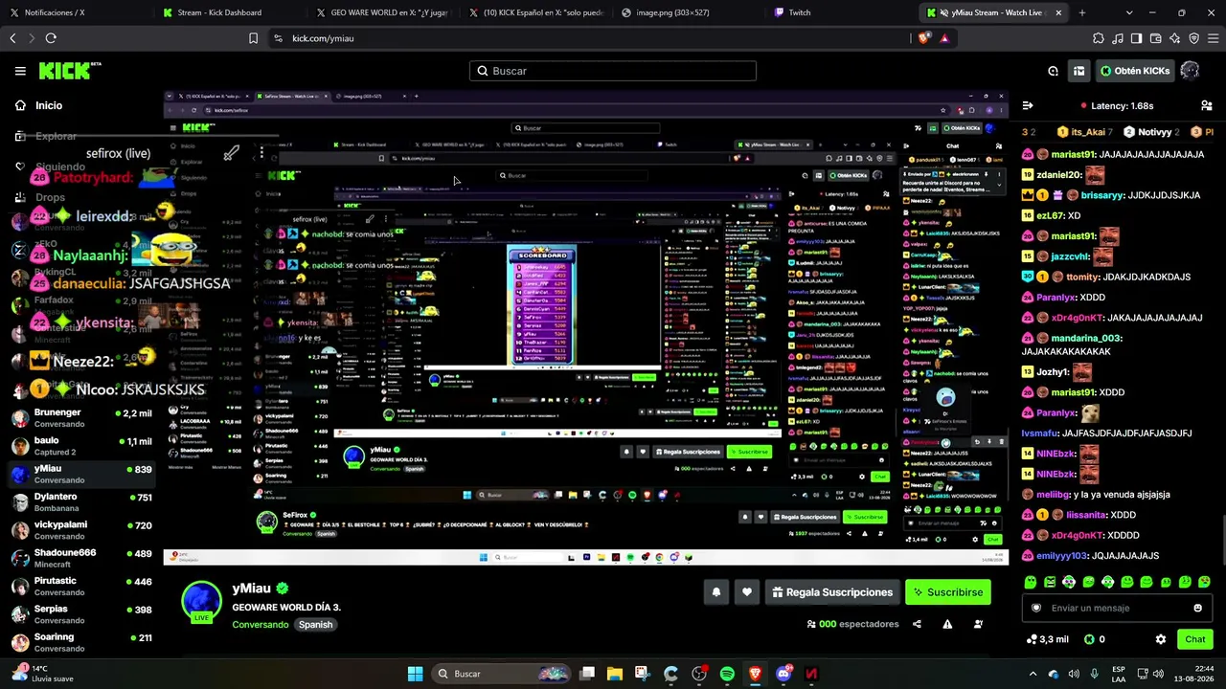
Task: Open a new browser tab
Action: click(1082, 12)
